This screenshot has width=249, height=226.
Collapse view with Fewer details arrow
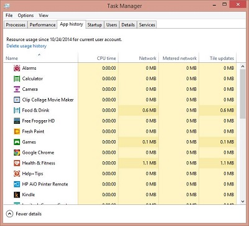[9, 214]
